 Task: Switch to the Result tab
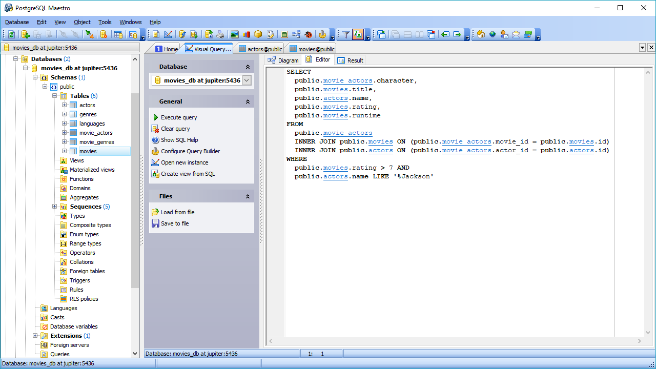[x=351, y=60]
